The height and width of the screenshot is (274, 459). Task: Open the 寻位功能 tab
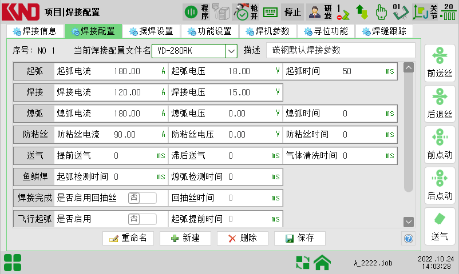[x=326, y=31]
